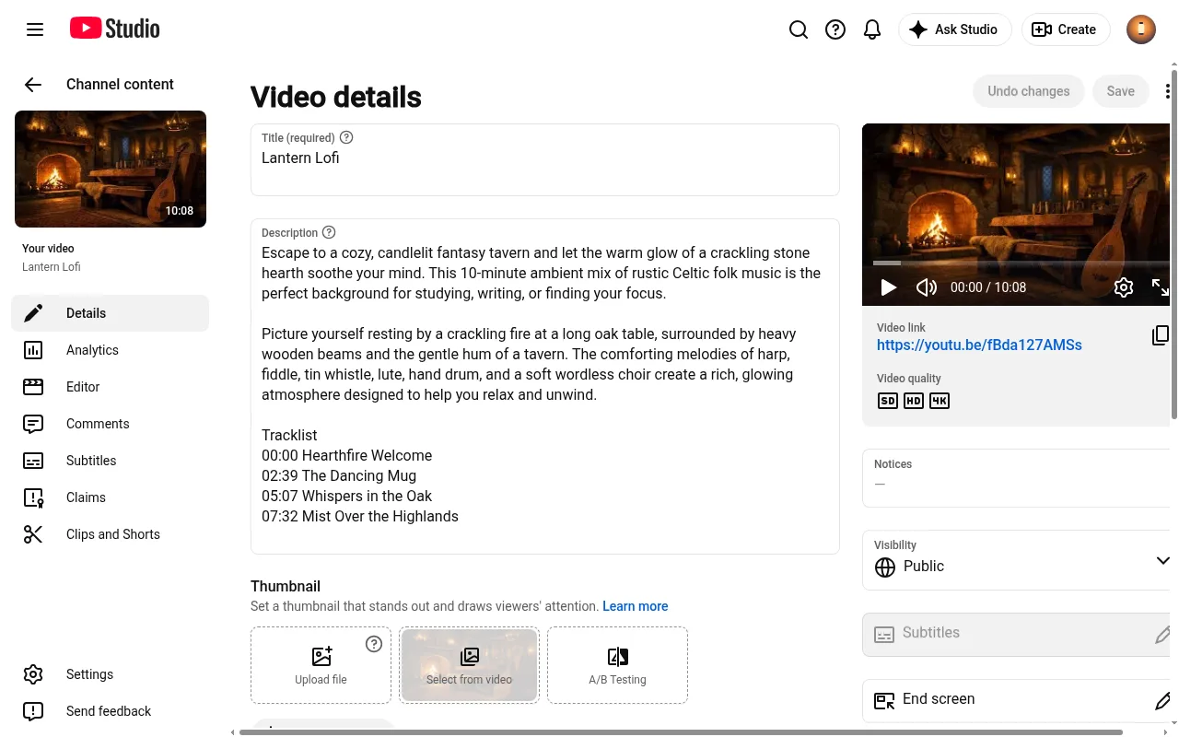
Task: Click into the Description text area
Action: tap(545, 386)
